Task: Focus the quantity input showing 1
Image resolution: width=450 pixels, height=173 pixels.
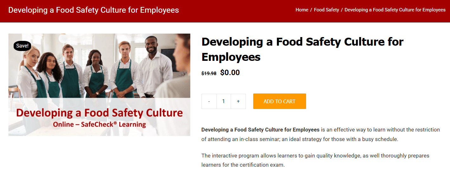Action: coord(224,101)
